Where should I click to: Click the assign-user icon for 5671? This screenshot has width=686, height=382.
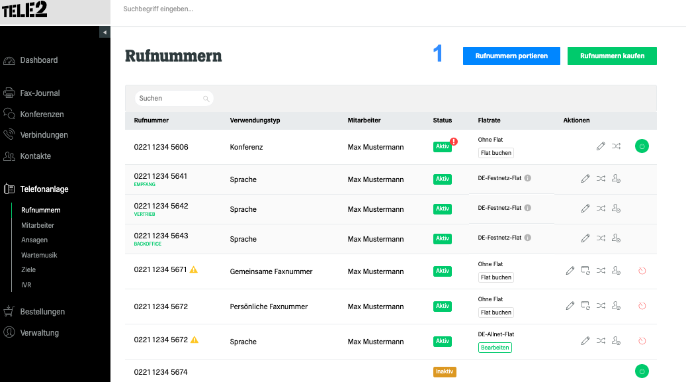616,271
